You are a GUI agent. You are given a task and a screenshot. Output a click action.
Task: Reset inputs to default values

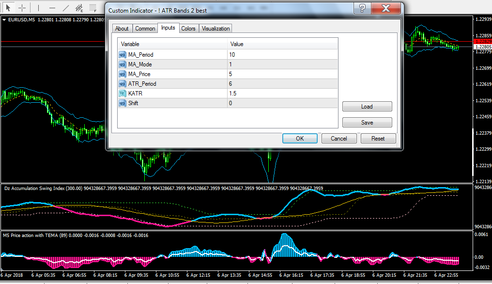(378, 139)
